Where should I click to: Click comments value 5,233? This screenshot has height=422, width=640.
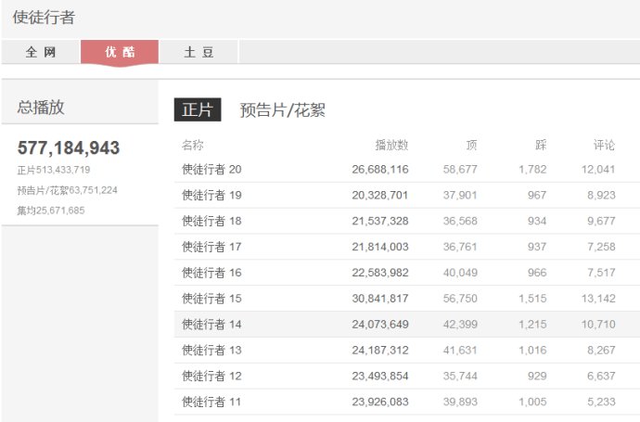[x=601, y=402]
